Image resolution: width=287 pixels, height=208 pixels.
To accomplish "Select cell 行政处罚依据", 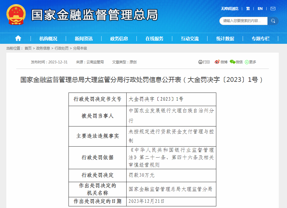I will (x=98, y=158).
